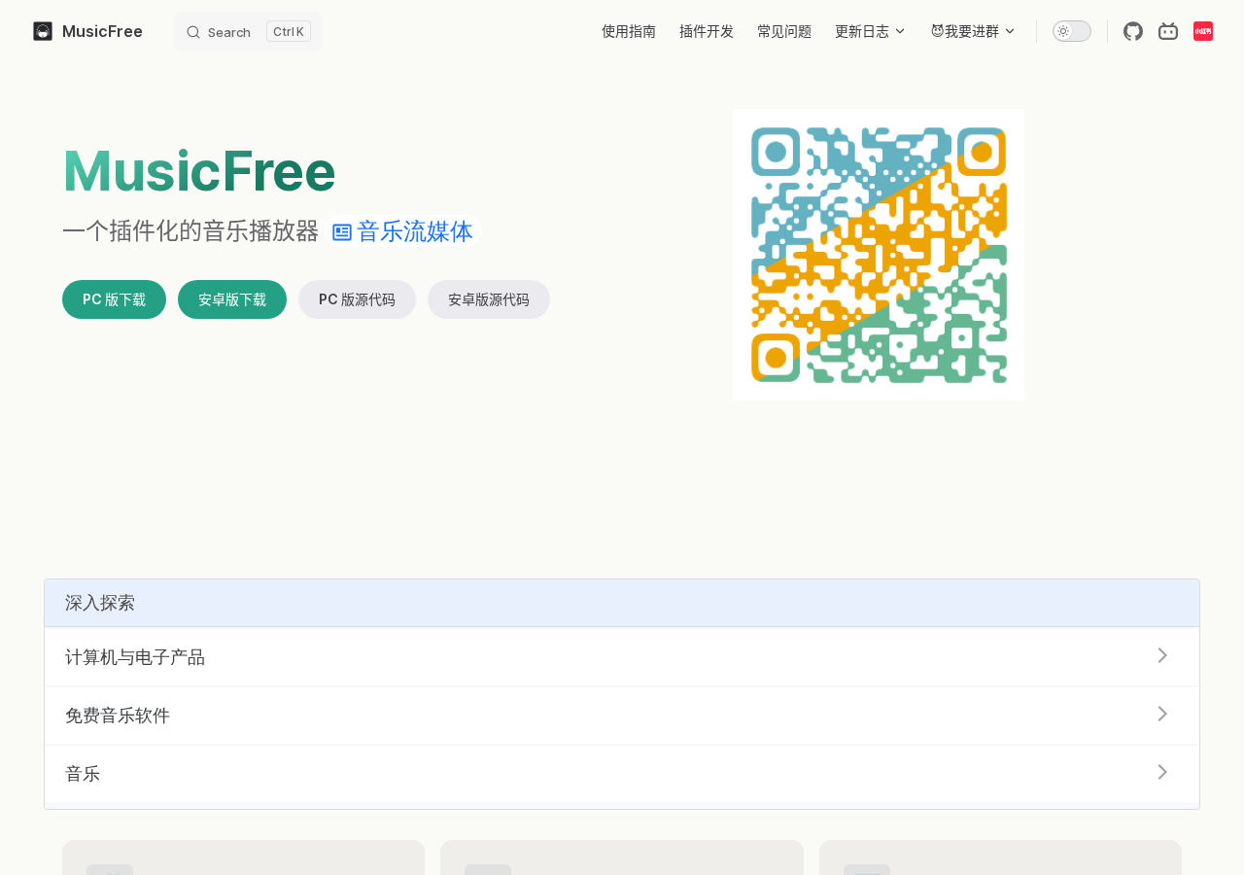Image resolution: width=1244 pixels, height=875 pixels.
Task: Click the PC 版下载 button
Action: 114,299
